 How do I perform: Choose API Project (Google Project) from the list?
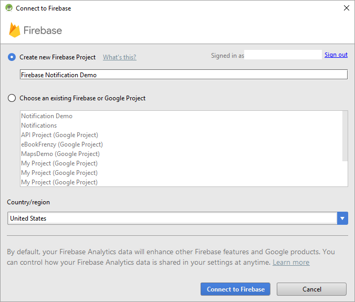pos(59,135)
